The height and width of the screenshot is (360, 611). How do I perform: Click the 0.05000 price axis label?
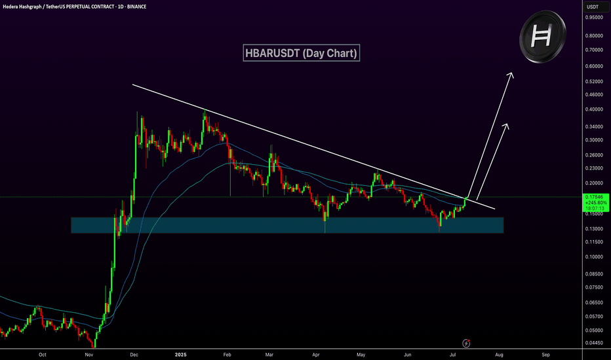[593, 331]
